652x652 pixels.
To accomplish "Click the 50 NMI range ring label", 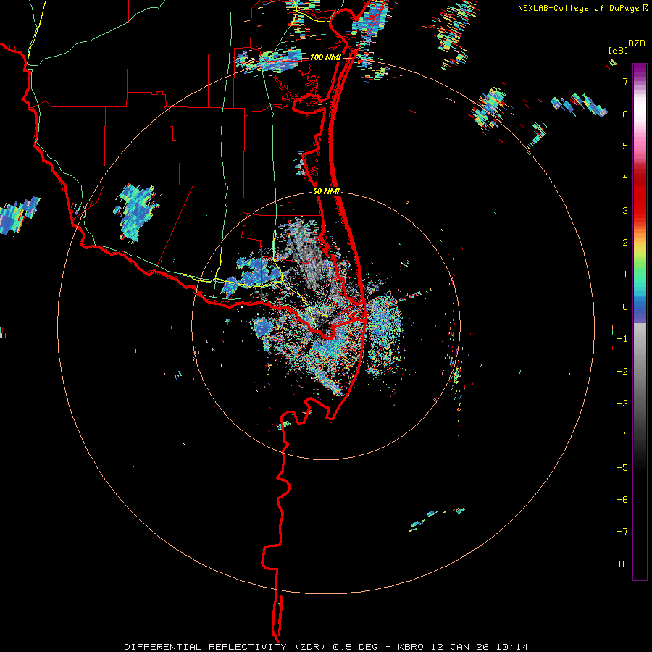I will pyautogui.click(x=327, y=192).
